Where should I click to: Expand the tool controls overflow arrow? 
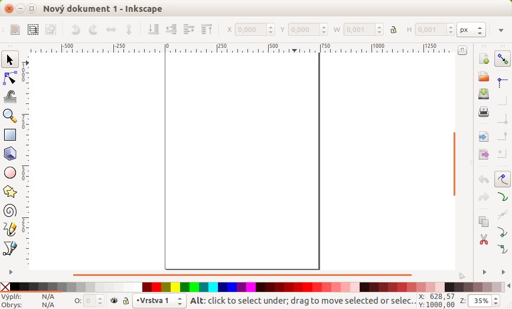501,30
